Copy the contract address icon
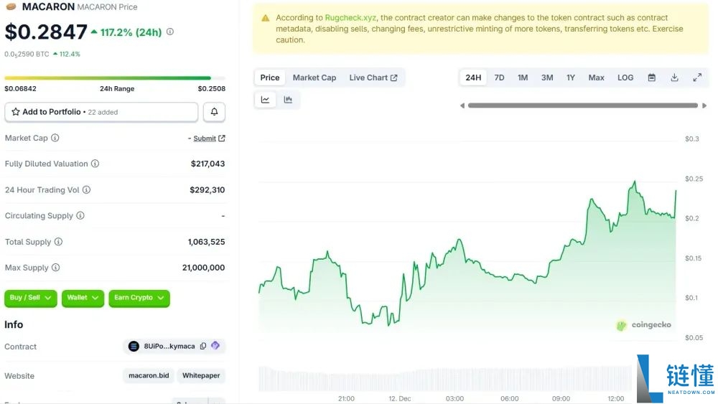This screenshot has height=404, width=718. click(x=203, y=346)
